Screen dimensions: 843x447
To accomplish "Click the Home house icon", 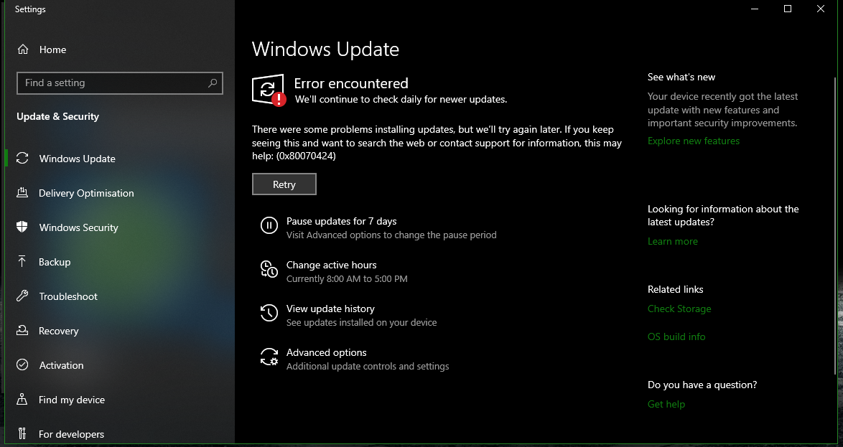I will coord(22,50).
